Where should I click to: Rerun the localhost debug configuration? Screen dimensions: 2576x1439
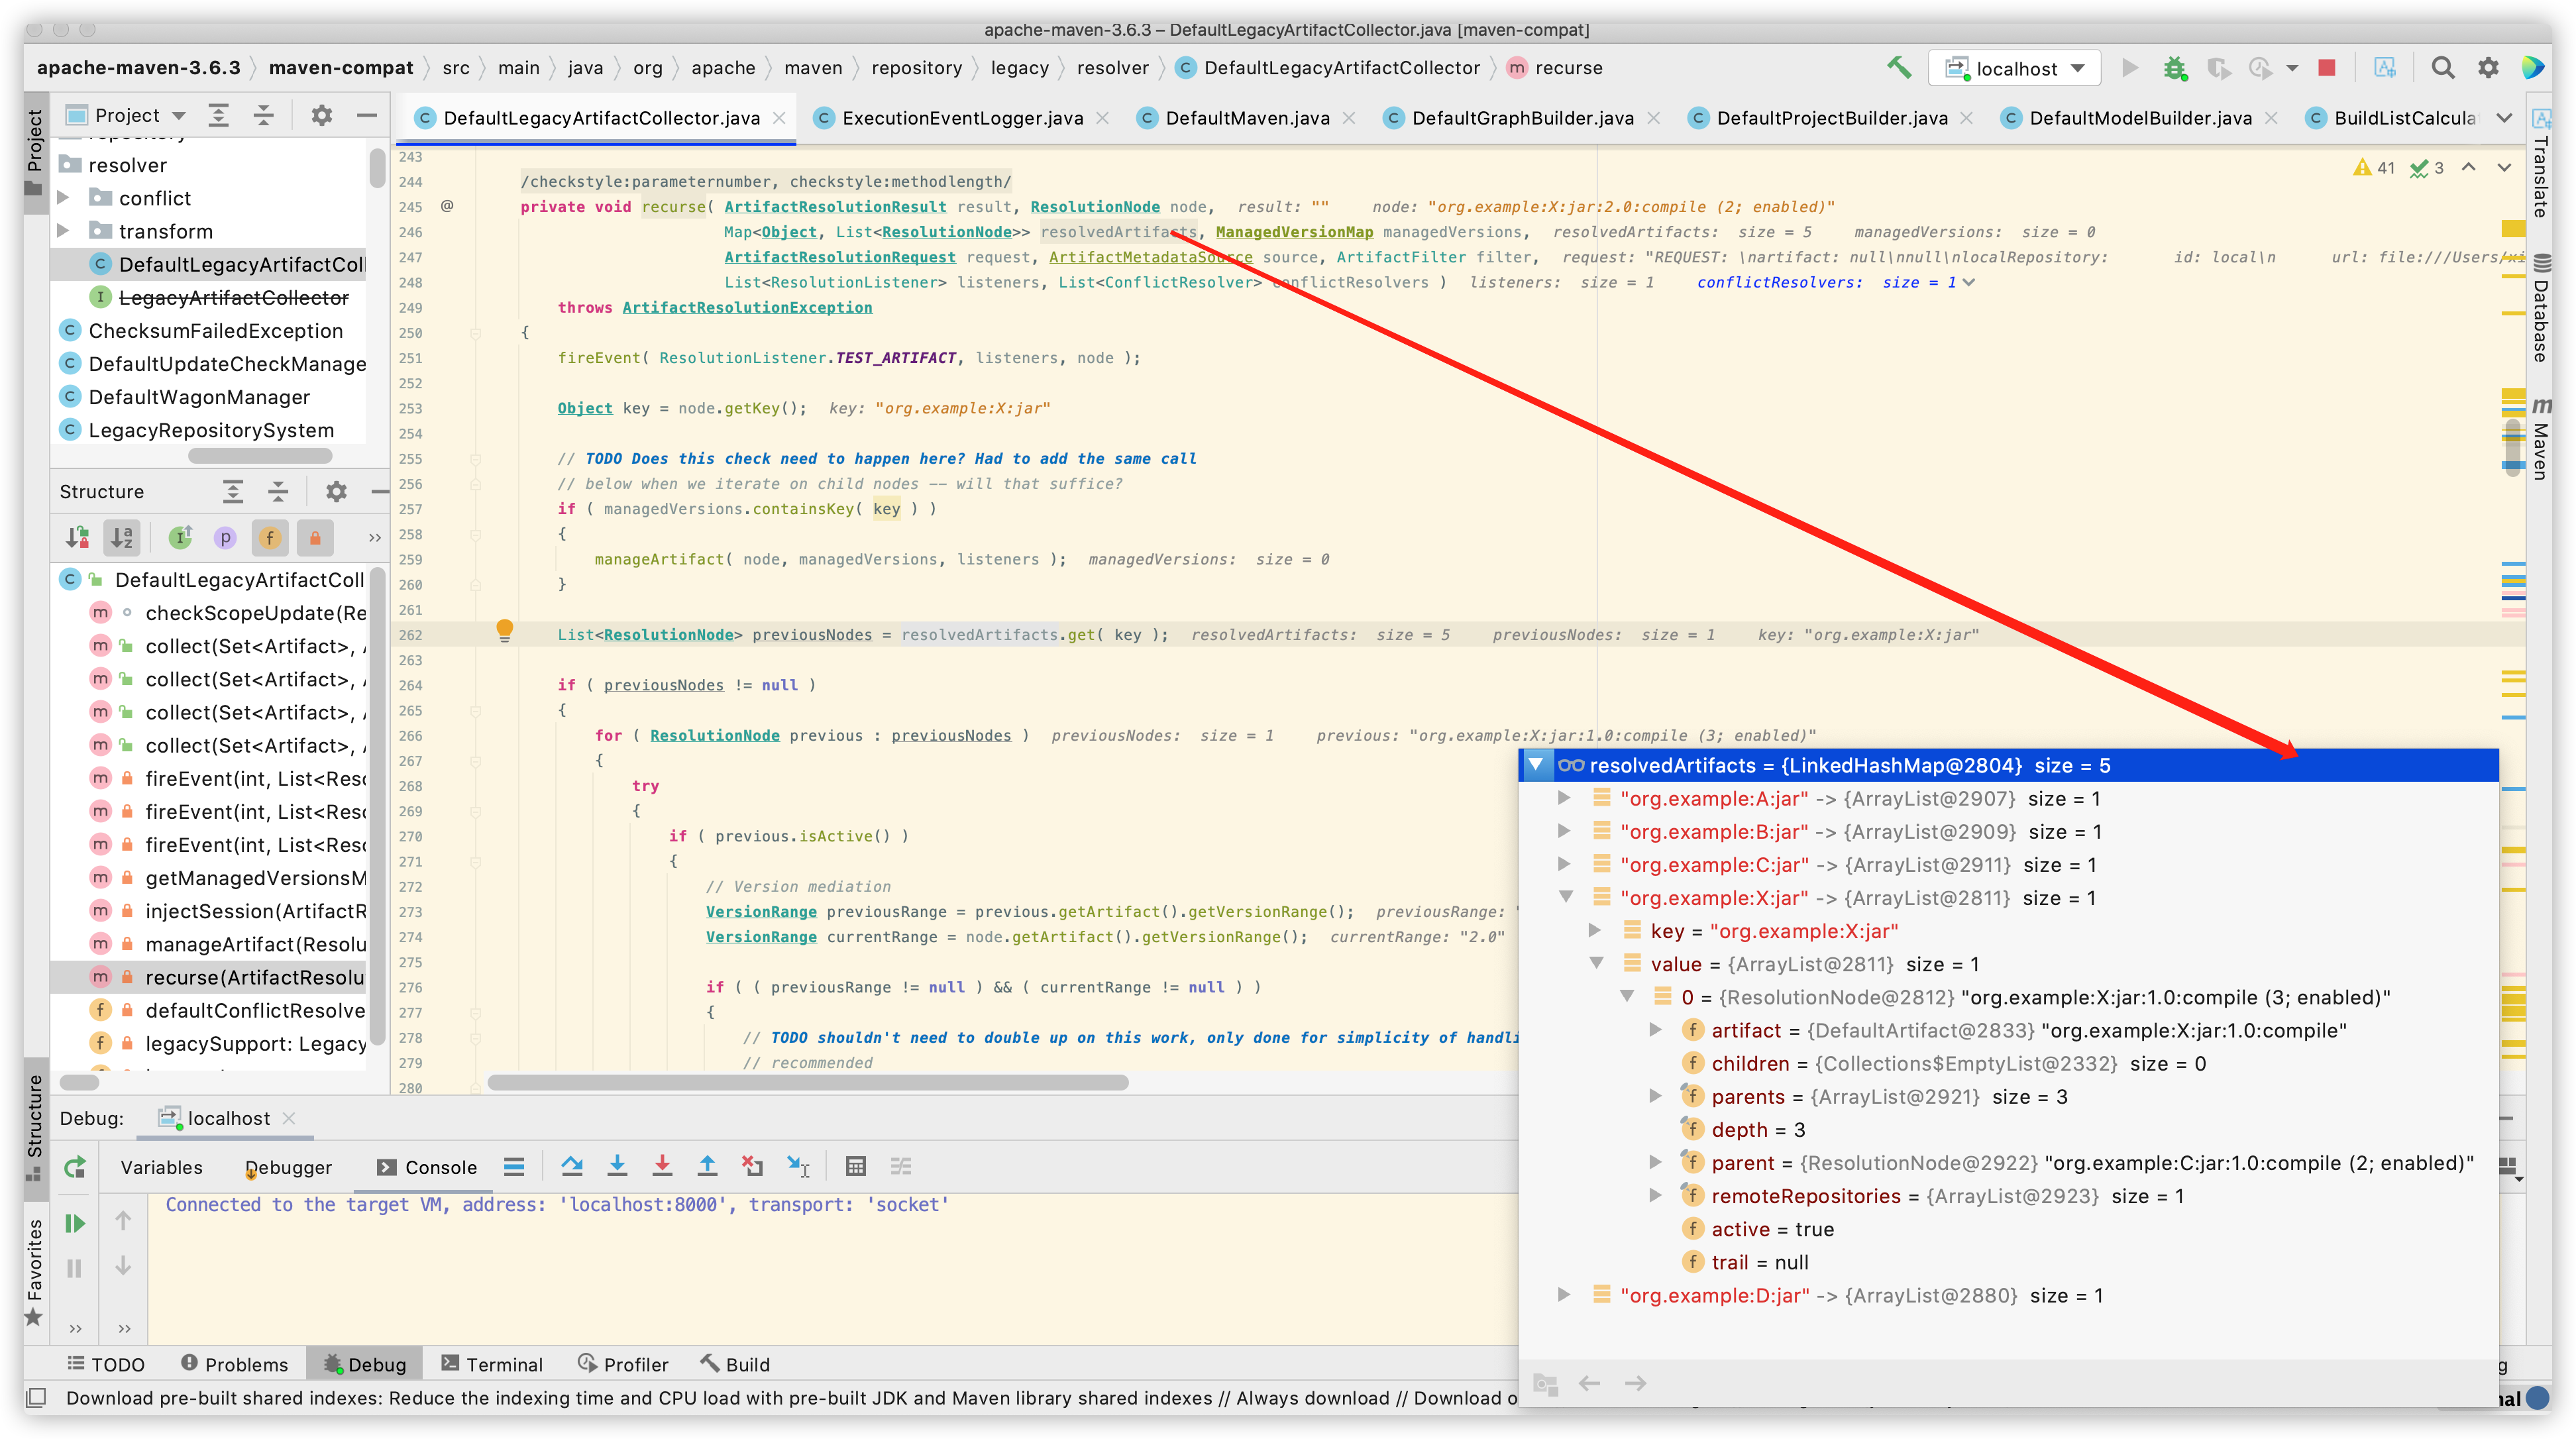coord(75,1167)
